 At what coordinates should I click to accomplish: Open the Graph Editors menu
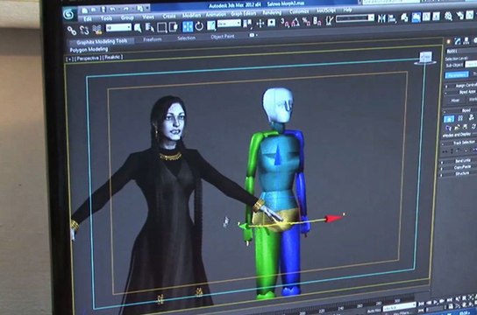[243, 14]
